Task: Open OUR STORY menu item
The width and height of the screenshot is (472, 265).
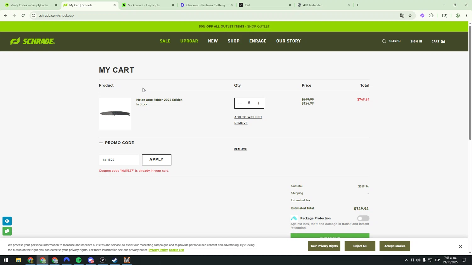Action: tap(289, 41)
